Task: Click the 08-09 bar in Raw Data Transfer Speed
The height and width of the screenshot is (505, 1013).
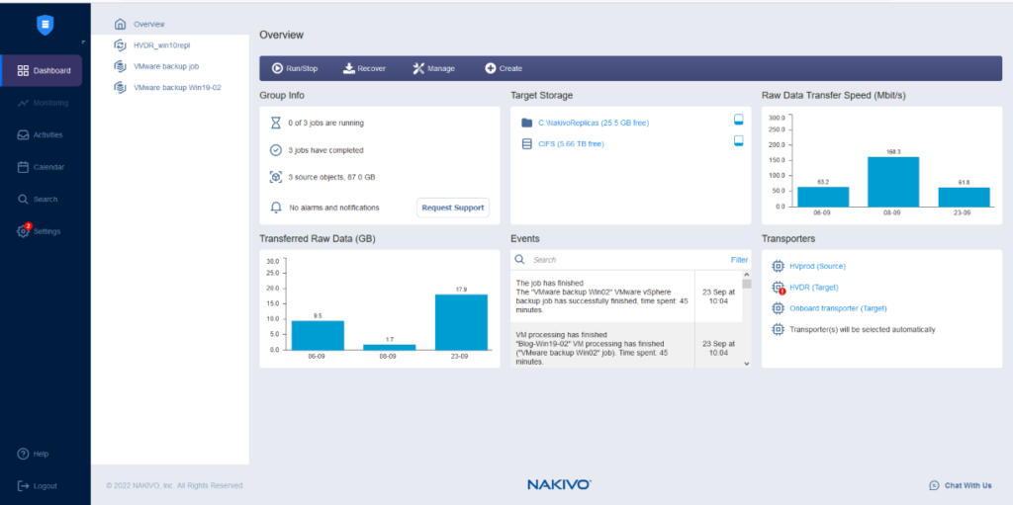Action: click(893, 182)
